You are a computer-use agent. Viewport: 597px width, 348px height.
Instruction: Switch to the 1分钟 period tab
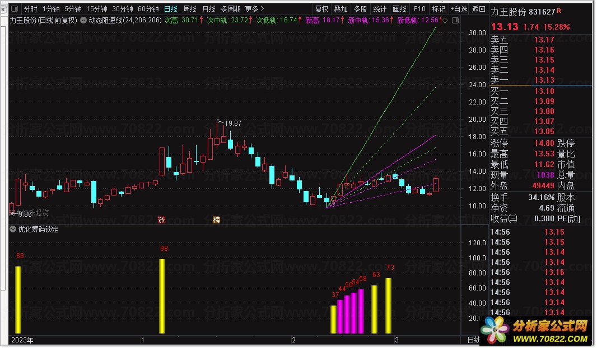(51, 9)
